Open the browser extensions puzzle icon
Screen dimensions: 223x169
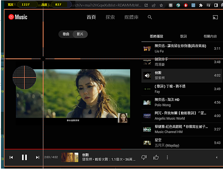201,6
